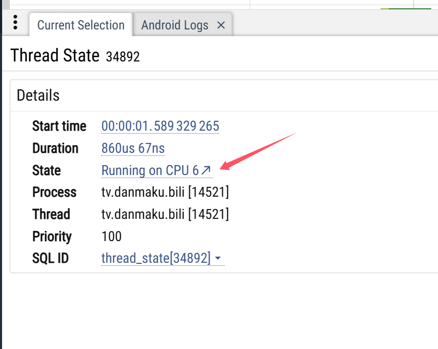Open the three-dot panel menu

15,23
